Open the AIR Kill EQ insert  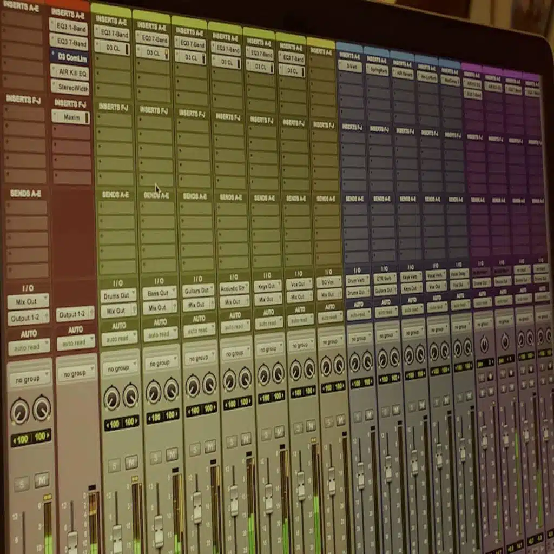click(69, 71)
